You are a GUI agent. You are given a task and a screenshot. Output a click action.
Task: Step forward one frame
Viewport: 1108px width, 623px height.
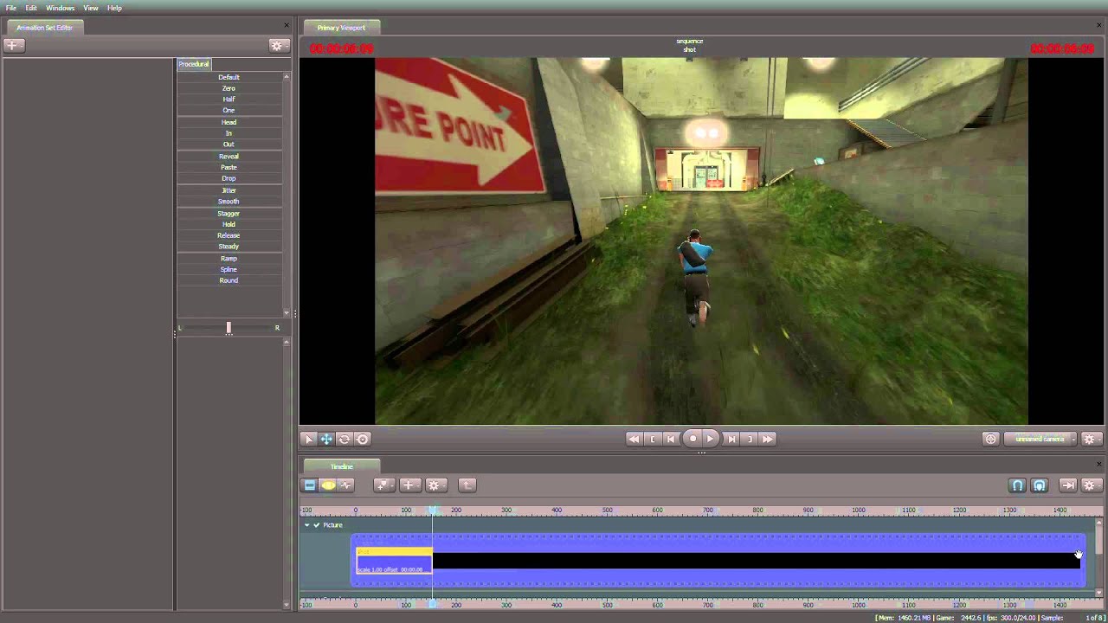pyautogui.click(x=731, y=439)
